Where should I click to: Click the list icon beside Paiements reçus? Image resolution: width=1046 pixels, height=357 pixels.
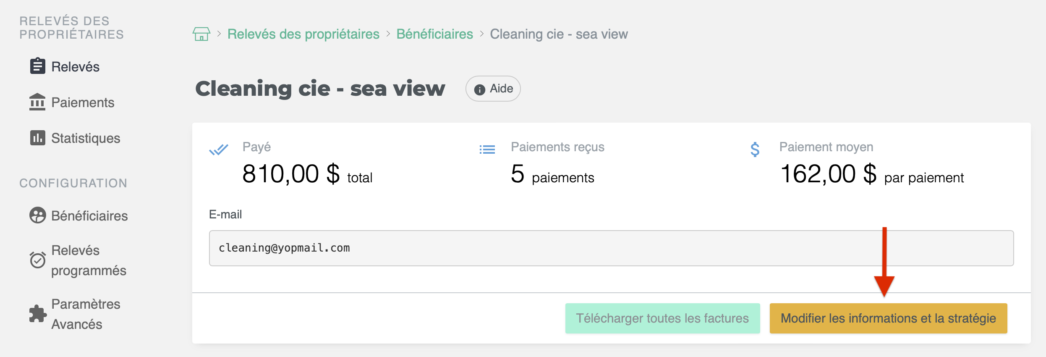pos(487,150)
